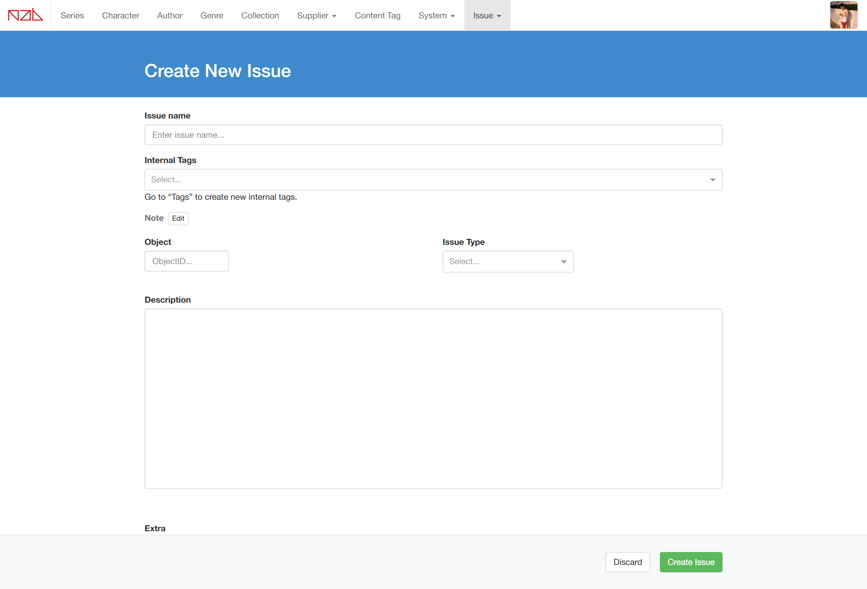Click into the ObjectID field

click(186, 261)
